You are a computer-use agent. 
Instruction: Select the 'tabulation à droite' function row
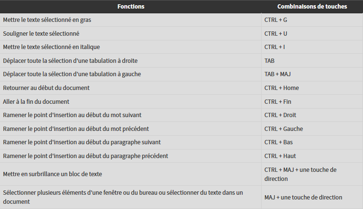click(x=181, y=60)
